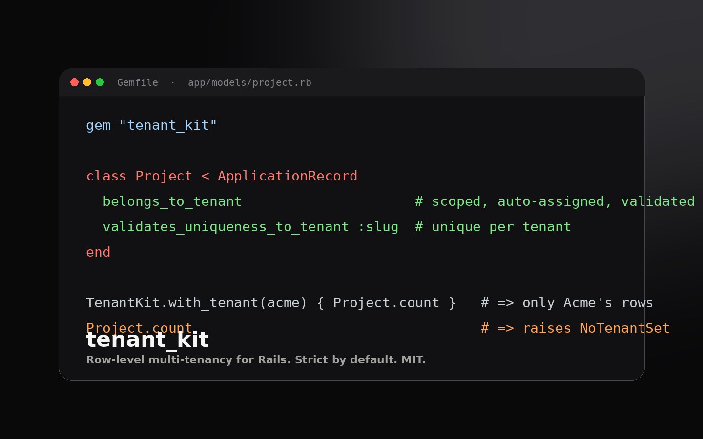
Task: Click the '# => raises NoTenantSet' comment
Action: coord(575,328)
